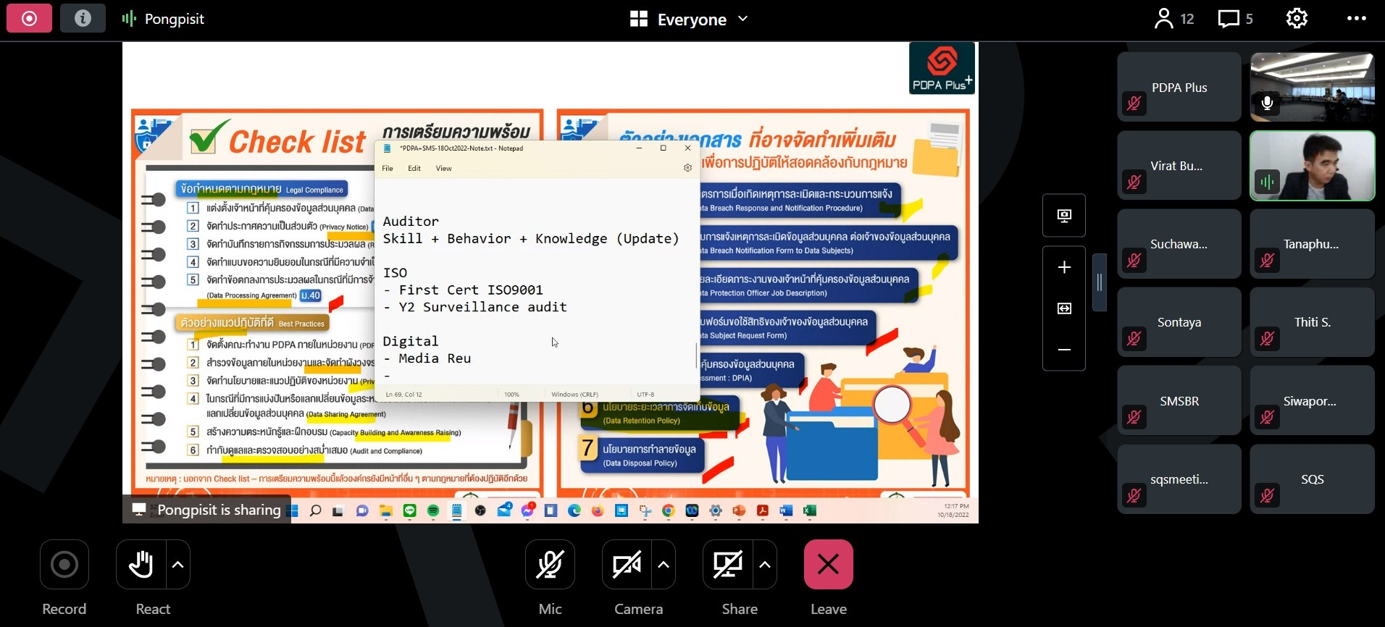Click the muted mic icon on SQS tile
The image size is (1385, 627).
[x=1268, y=495]
